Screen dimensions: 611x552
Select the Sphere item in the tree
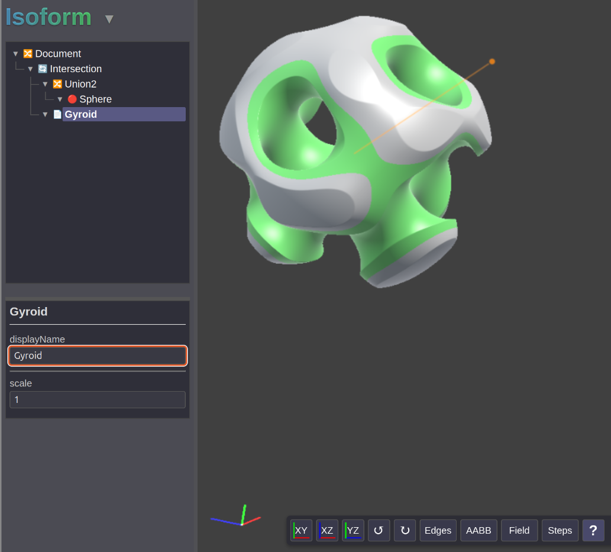point(95,99)
